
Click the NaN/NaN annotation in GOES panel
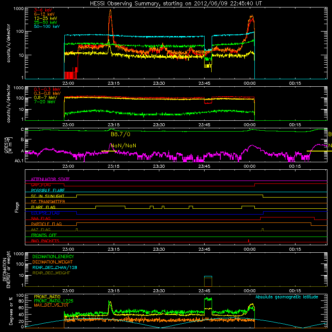(x=123, y=146)
